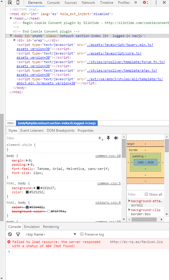Viewport: 169px width, 280px height.
Task: Click the Styles filter input field
Action: point(51,138)
